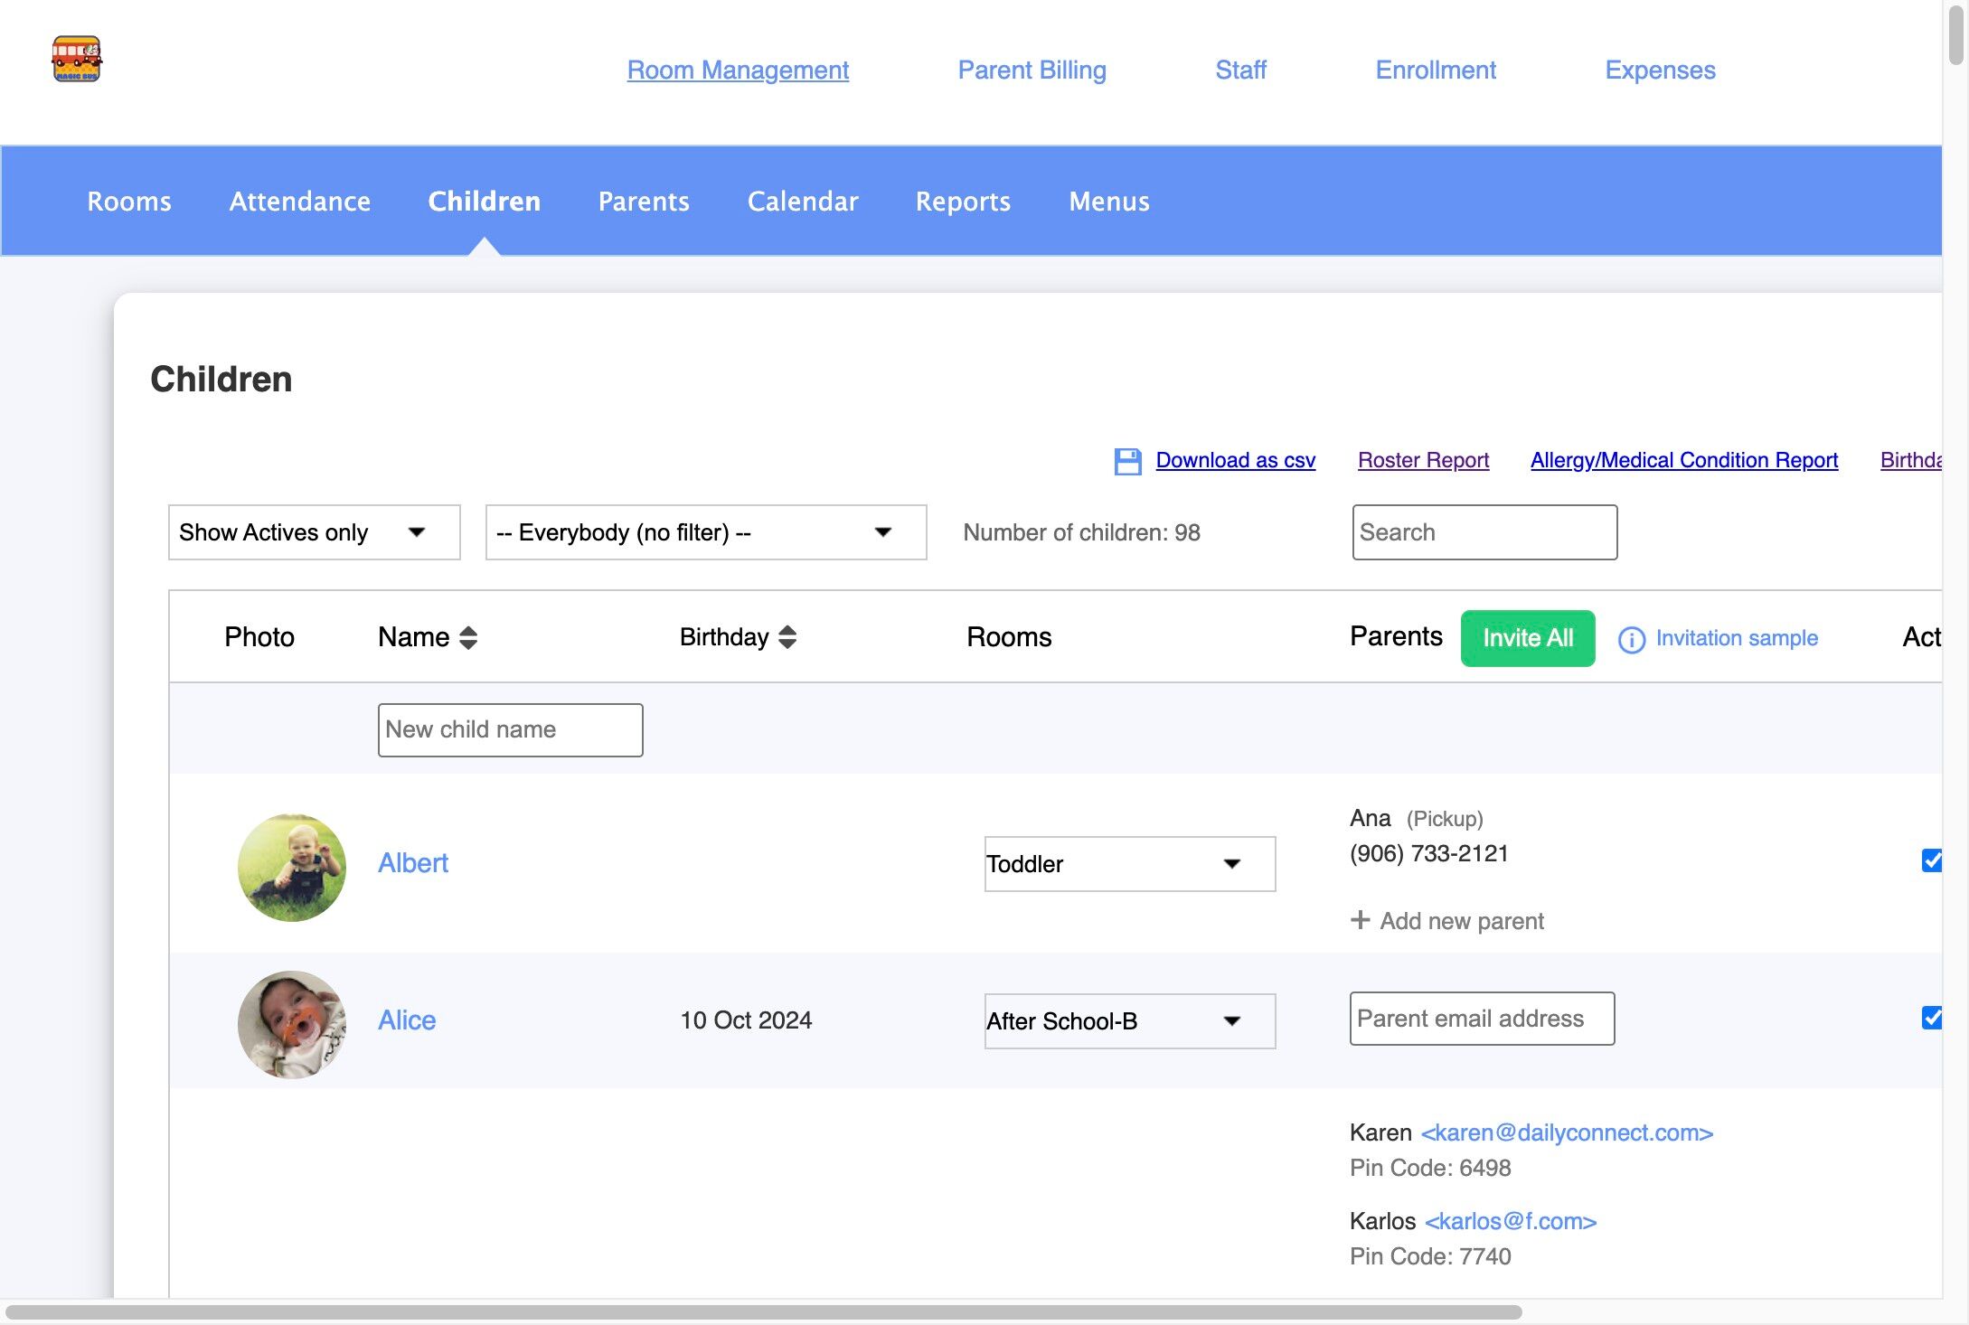The width and height of the screenshot is (1969, 1325).
Task: Click the Invitation sample info icon
Action: 1631,639
